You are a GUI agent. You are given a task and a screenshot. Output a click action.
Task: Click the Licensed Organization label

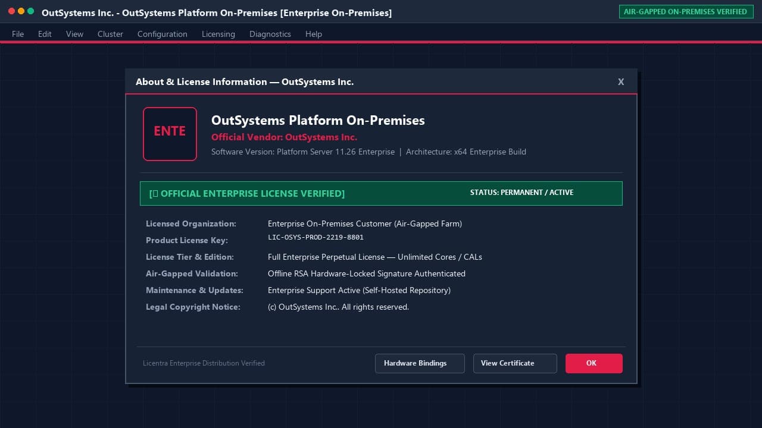point(191,224)
